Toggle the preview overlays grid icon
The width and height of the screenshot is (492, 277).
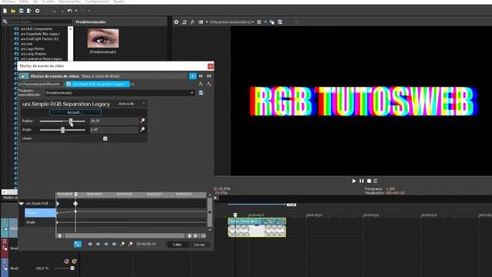259,22
